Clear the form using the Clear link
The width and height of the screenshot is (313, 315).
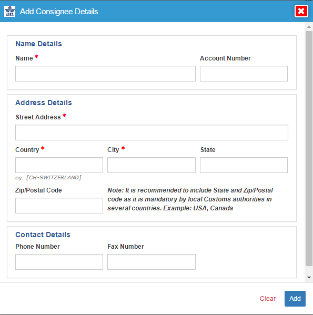(x=268, y=299)
